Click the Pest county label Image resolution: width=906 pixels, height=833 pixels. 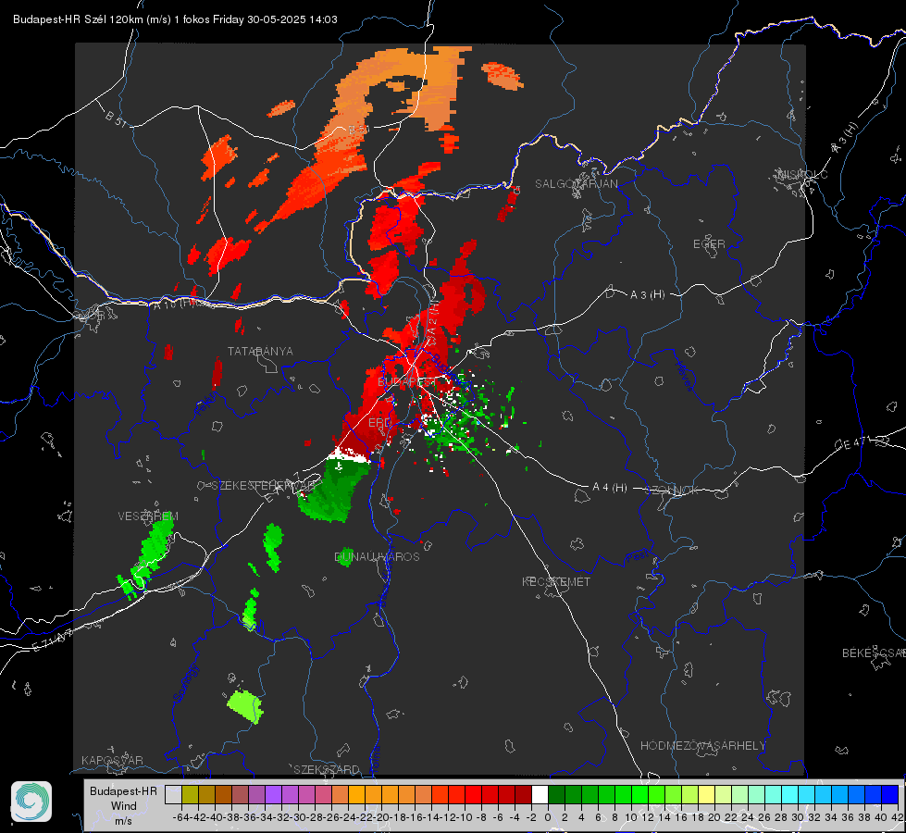[637, 556]
